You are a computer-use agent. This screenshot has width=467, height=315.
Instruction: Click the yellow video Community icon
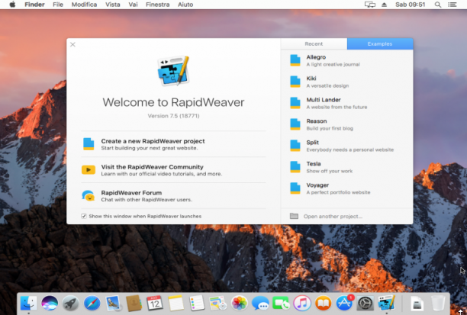(89, 170)
